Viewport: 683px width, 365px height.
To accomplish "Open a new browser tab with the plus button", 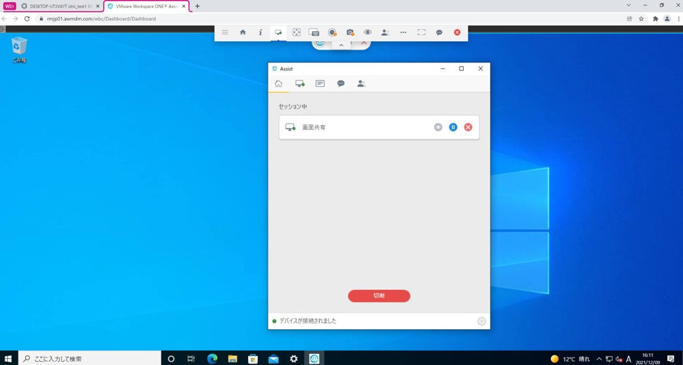I will pos(197,6).
